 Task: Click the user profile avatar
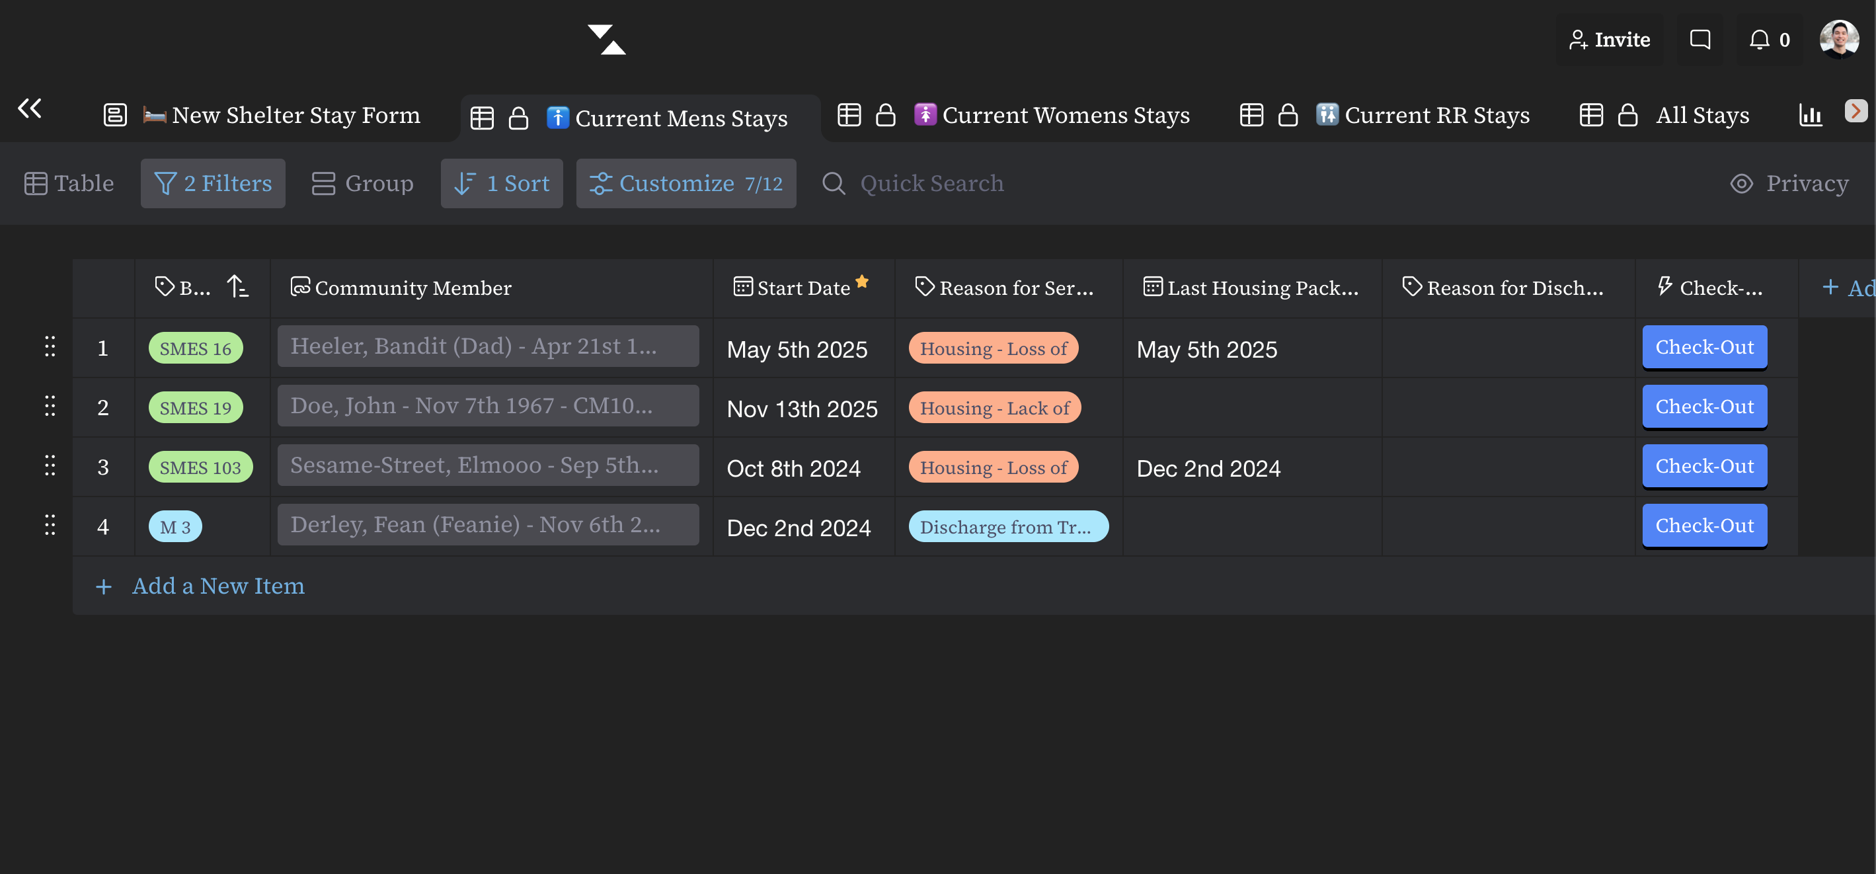[1839, 39]
